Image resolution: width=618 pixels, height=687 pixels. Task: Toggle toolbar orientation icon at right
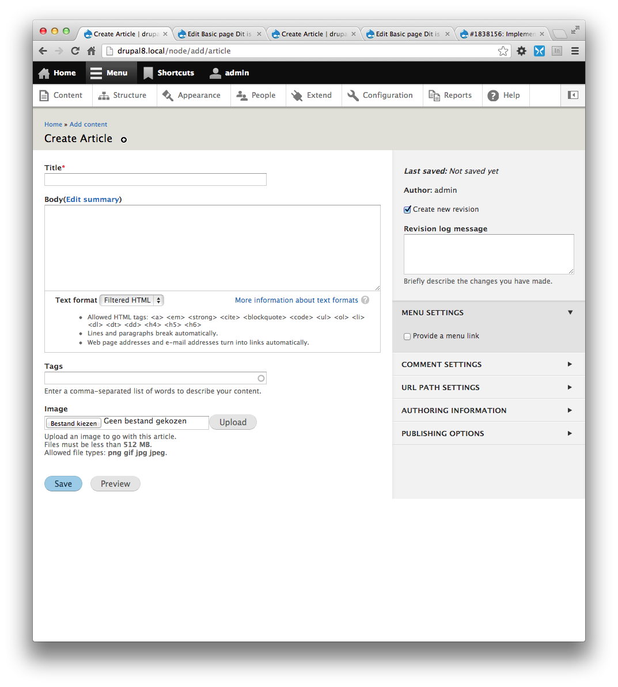[x=573, y=95]
